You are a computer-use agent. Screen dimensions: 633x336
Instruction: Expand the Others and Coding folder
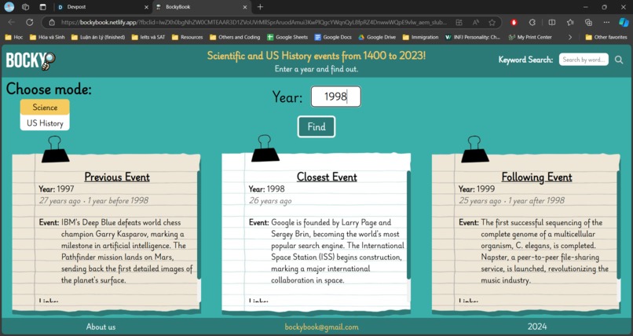[235, 37]
